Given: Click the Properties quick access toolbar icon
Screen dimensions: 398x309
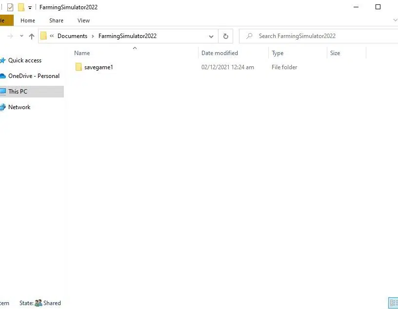Looking at the screenshot, I should point(10,7).
